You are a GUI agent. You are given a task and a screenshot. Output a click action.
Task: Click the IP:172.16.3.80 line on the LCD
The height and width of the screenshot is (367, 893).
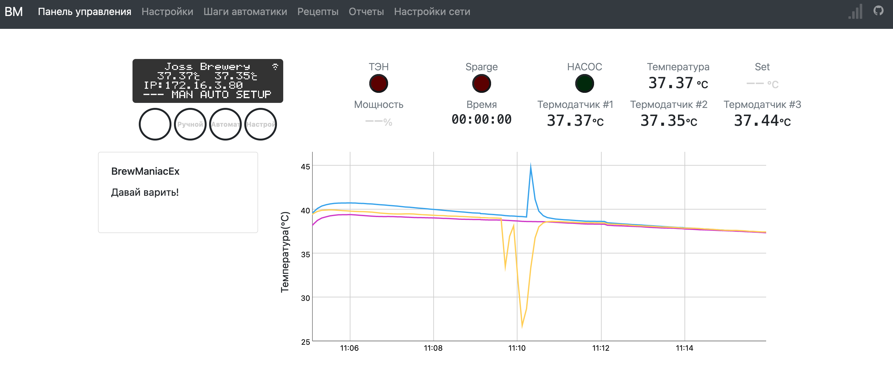tap(193, 85)
